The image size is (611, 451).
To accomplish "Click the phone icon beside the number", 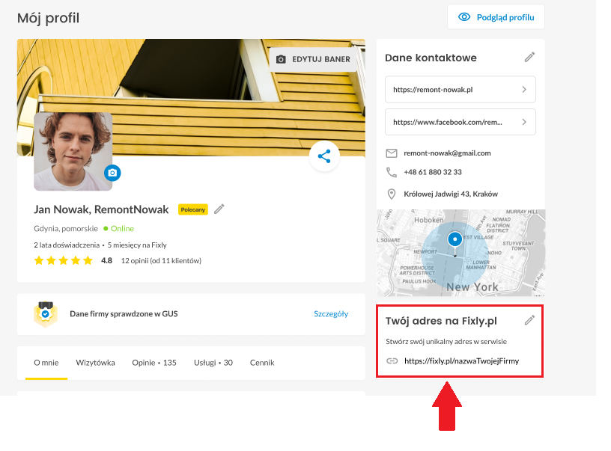I will (392, 172).
